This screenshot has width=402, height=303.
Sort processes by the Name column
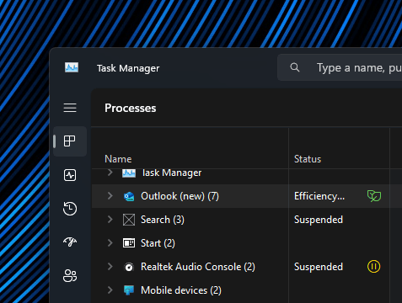point(118,159)
